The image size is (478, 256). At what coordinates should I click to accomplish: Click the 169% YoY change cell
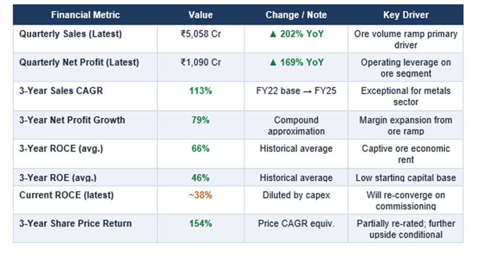click(x=296, y=63)
